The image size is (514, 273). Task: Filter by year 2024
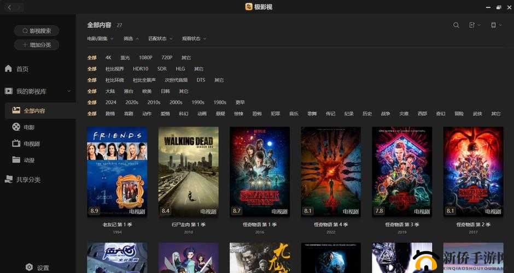111,103
